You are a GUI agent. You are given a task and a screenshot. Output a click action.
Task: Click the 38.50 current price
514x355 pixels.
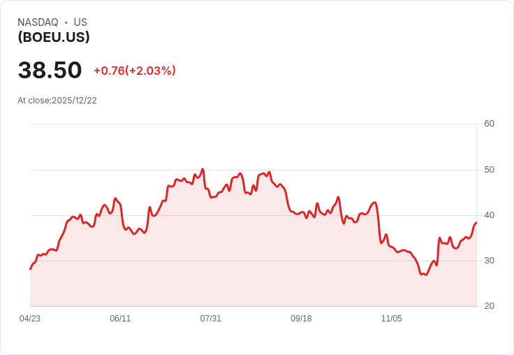point(50,70)
